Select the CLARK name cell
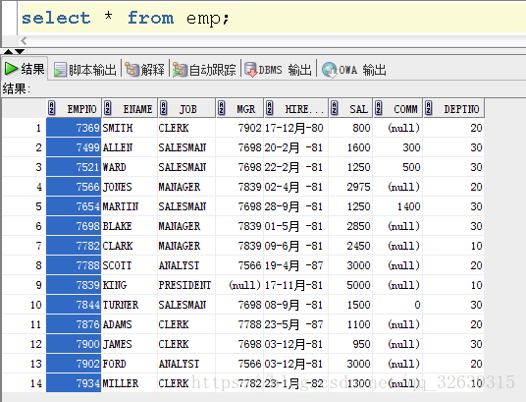This screenshot has width=526, height=402. (x=130, y=246)
